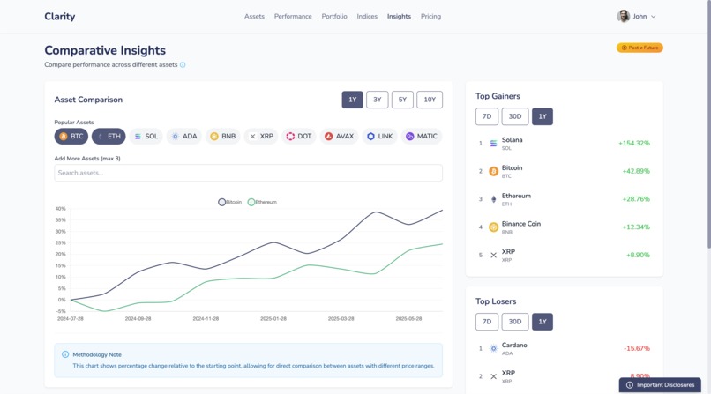The width and height of the screenshot is (711, 394).
Task: Select 3Y range in Asset Comparison
Action: tap(378, 100)
